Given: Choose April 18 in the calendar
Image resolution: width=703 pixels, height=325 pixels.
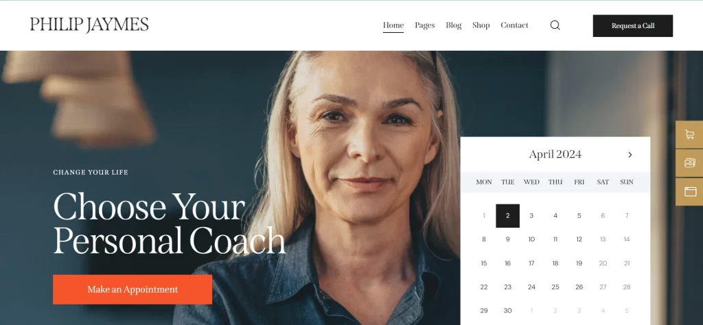Looking at the screenshot, I should tap(555, 263).
